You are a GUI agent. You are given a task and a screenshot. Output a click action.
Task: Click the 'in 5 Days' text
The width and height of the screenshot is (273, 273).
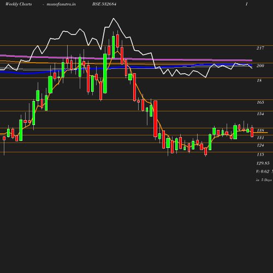point(264,180)
